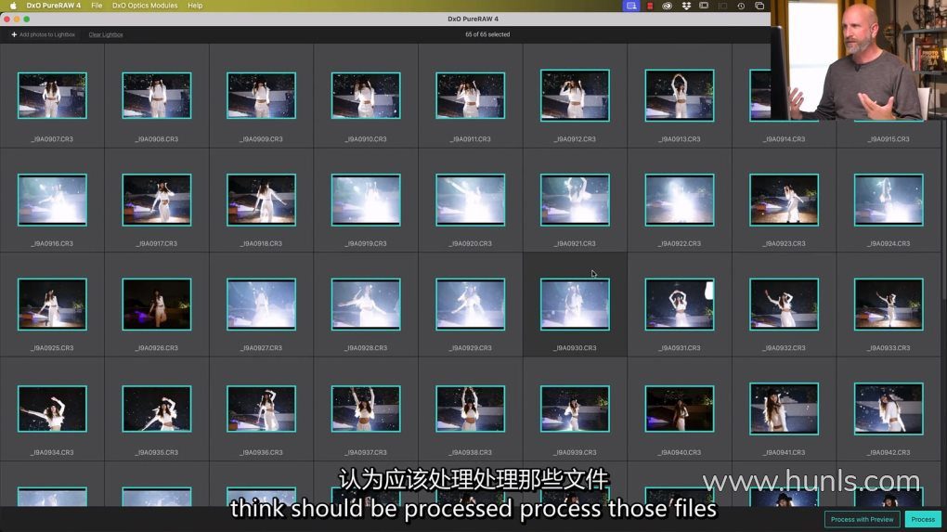The height and width of the screenshot is (532, 947).
Task: Select thumbnail _I9A0930.CR3
Action: click(575, 305)
